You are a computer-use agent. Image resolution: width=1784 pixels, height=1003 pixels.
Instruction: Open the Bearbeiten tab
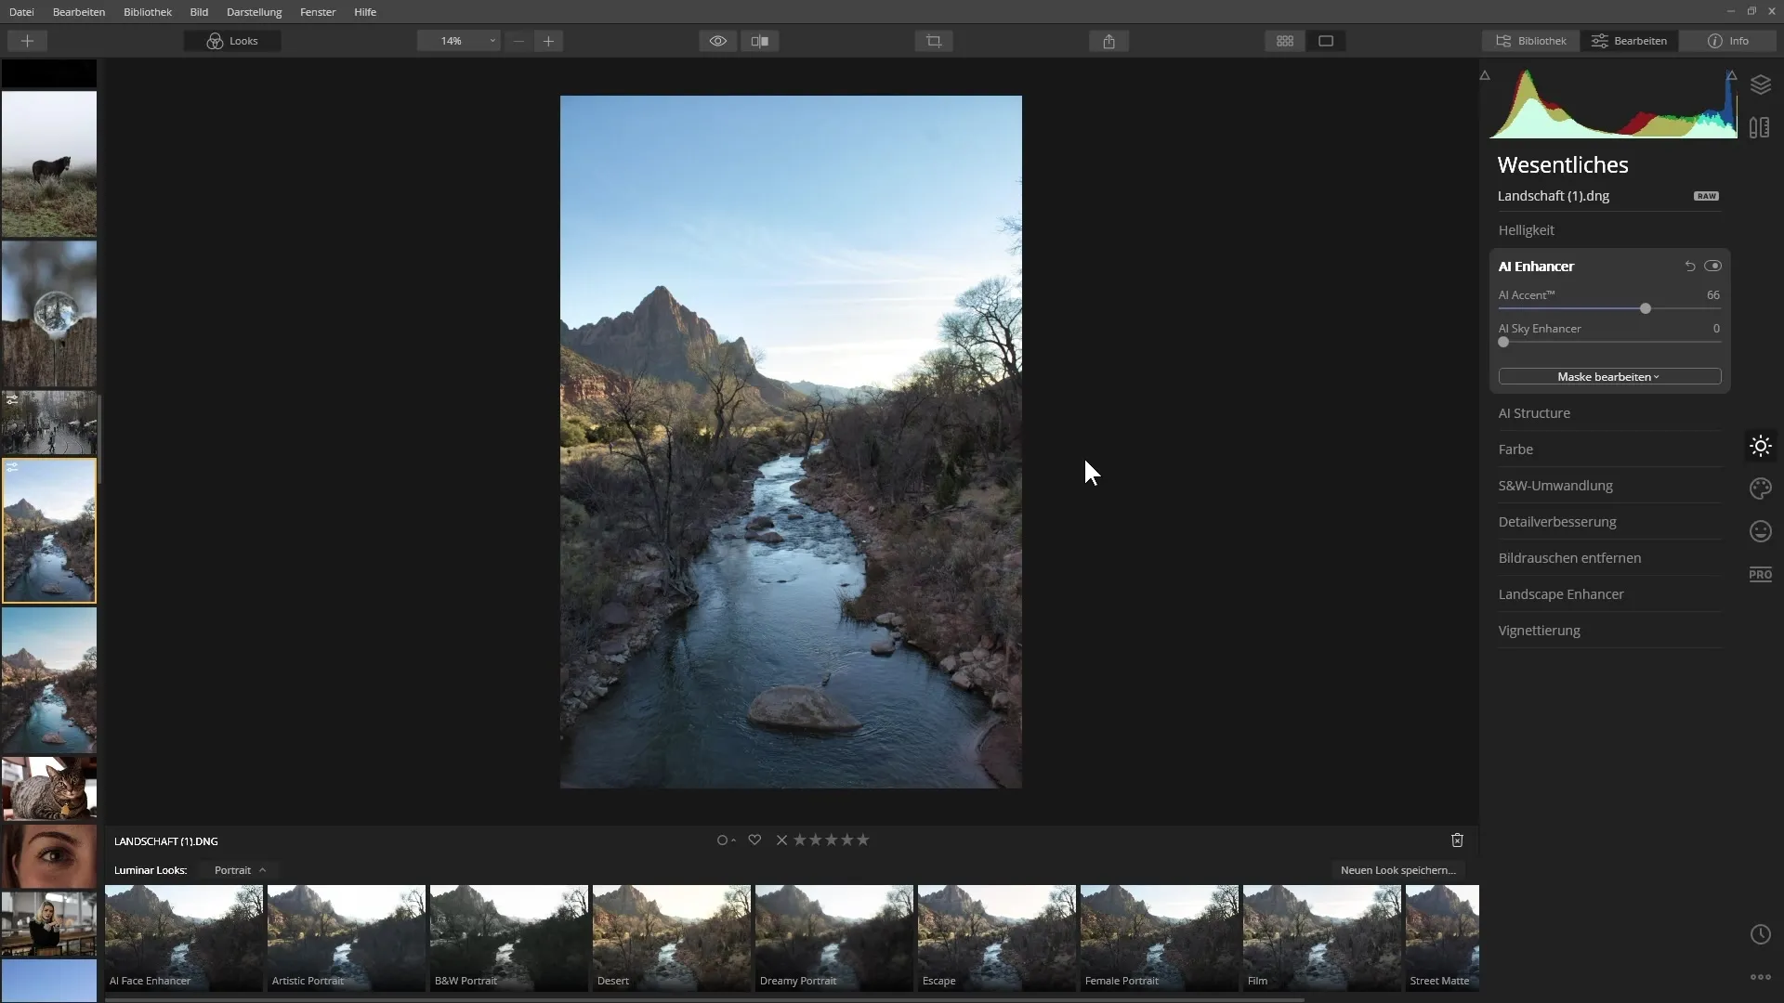pos(1629,41)
